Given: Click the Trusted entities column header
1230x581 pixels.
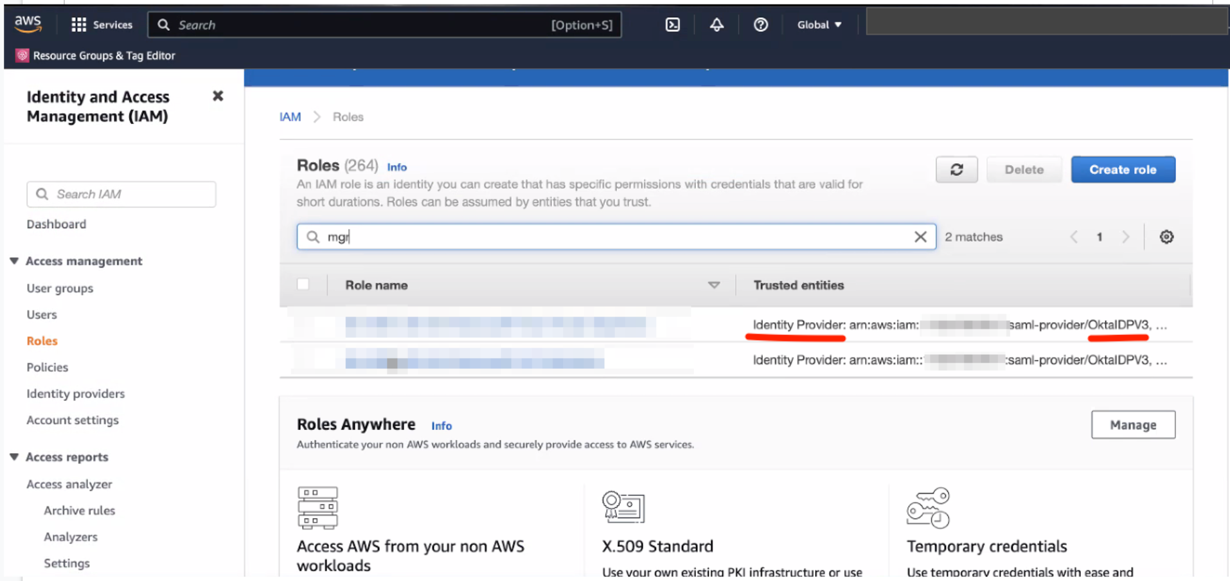Looking at the screenshot, I should tap(798, 285).
